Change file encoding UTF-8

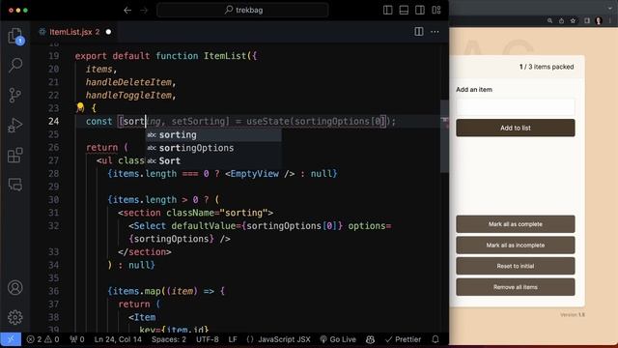(x=208, y=339)
